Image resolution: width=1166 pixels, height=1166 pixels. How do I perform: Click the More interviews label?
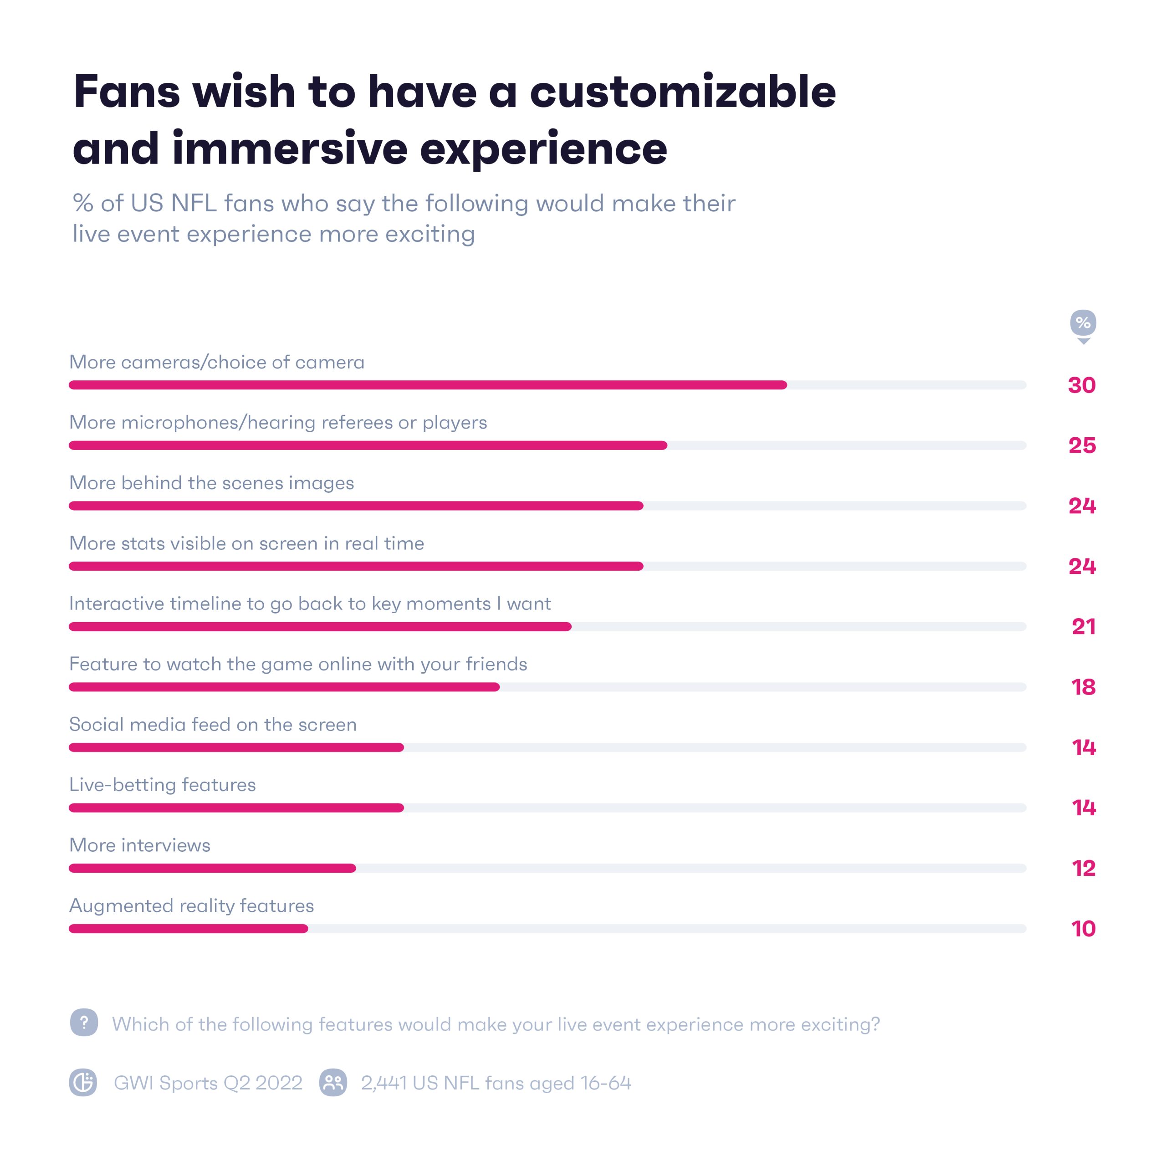pyautogui.click(x=140, y=845)
